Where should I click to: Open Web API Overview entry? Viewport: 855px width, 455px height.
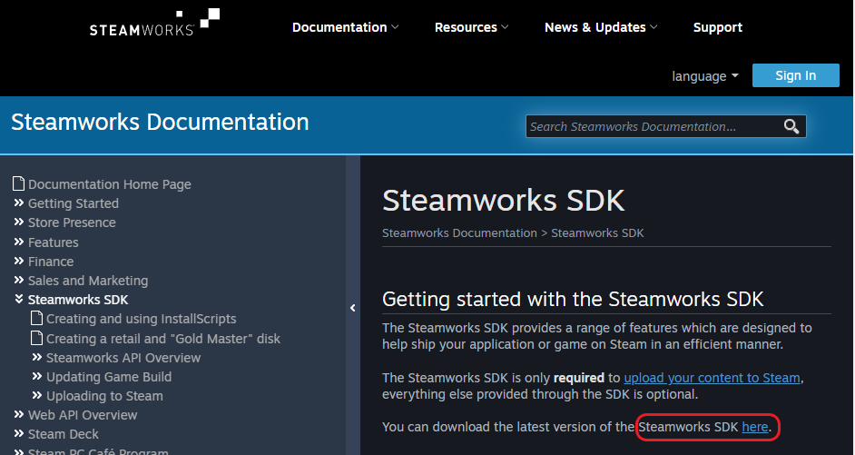tap(83, 415)
